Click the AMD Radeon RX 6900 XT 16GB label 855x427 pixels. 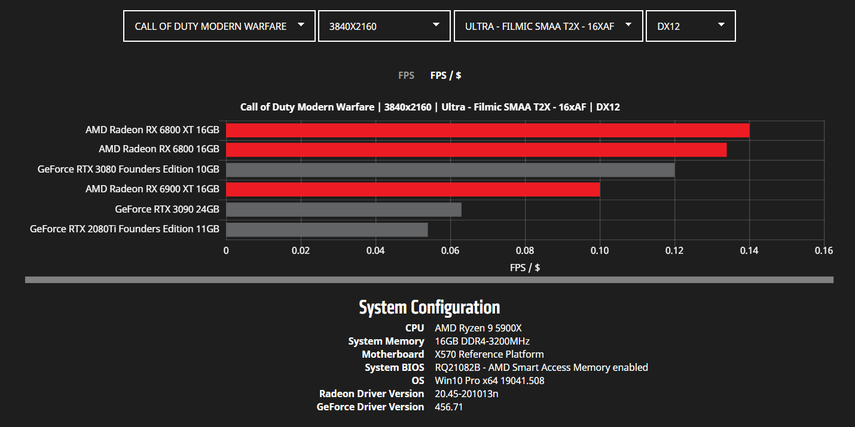click(152, 189)
